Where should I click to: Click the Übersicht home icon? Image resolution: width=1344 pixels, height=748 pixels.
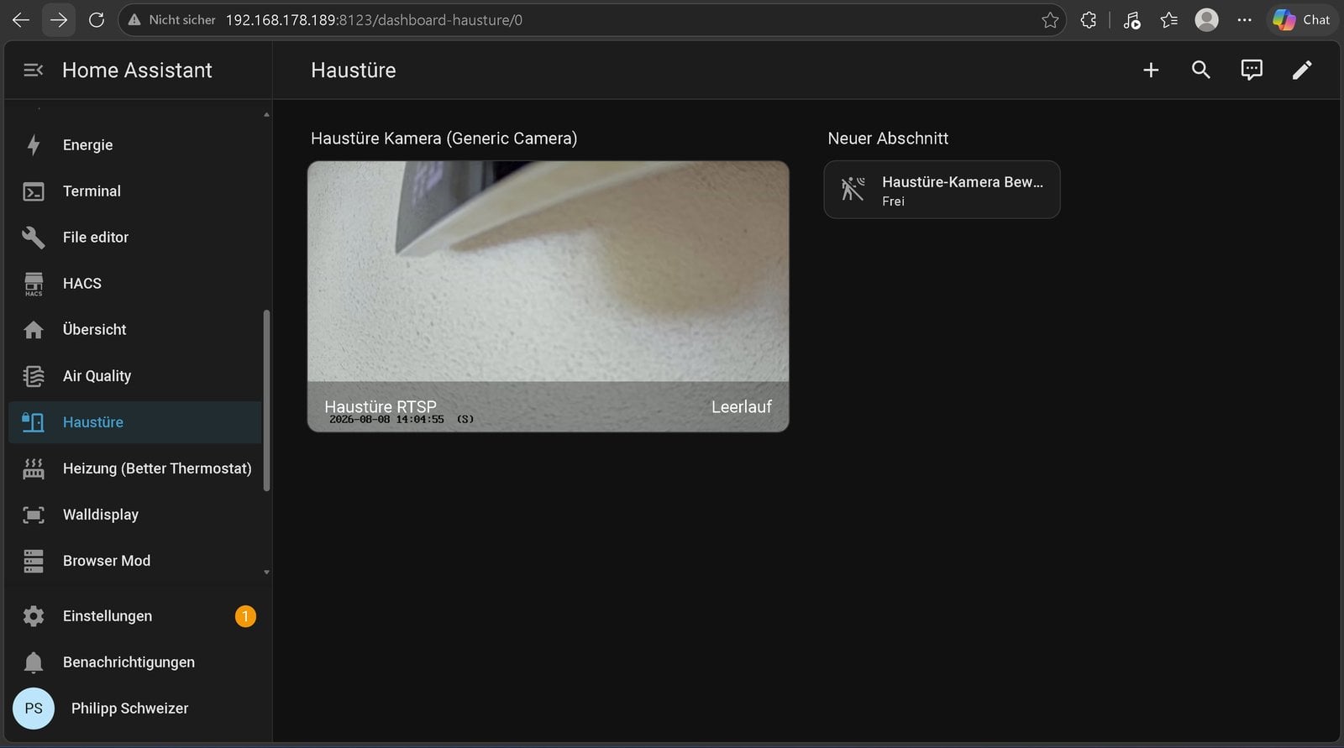[x=34, y=330]
